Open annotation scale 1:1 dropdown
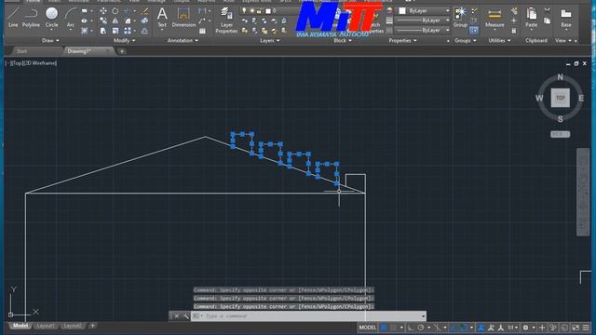 513,328
